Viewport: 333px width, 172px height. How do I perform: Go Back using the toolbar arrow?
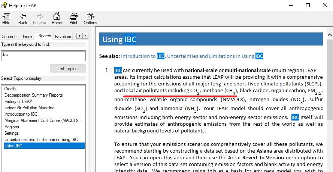[x=23, y=19]
